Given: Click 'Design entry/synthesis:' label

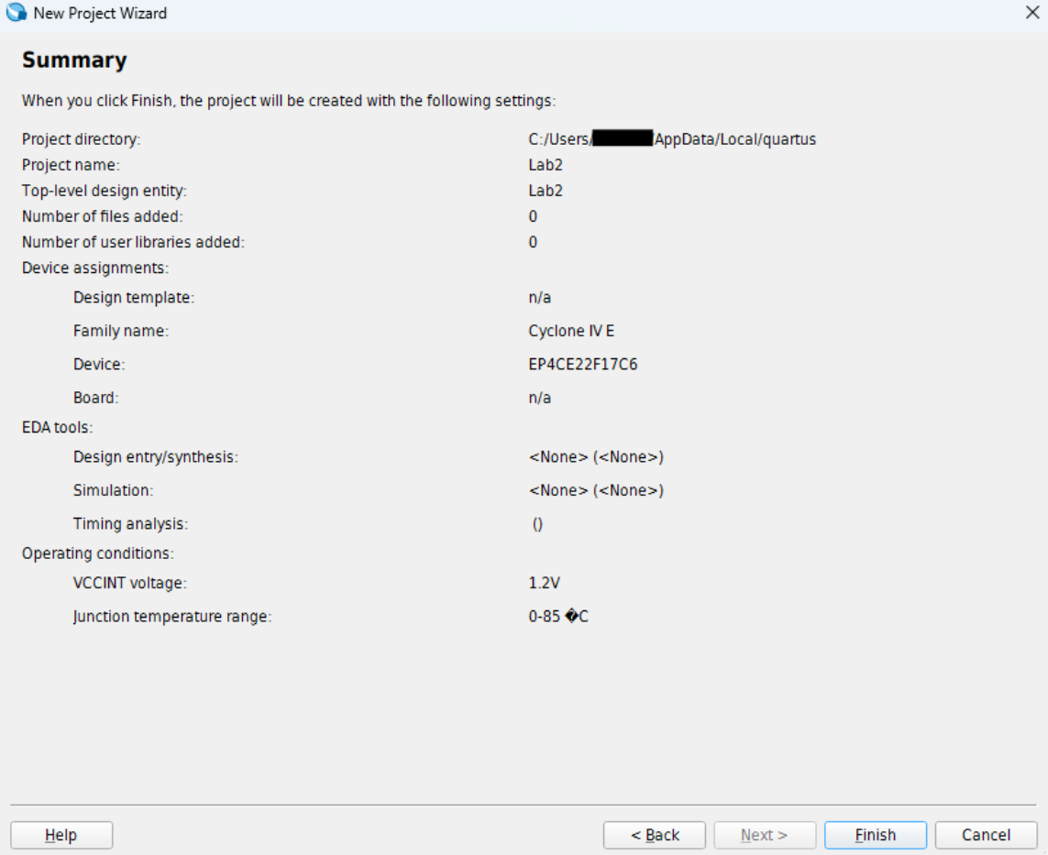Looking at the screenshot, I should [156, 457].
